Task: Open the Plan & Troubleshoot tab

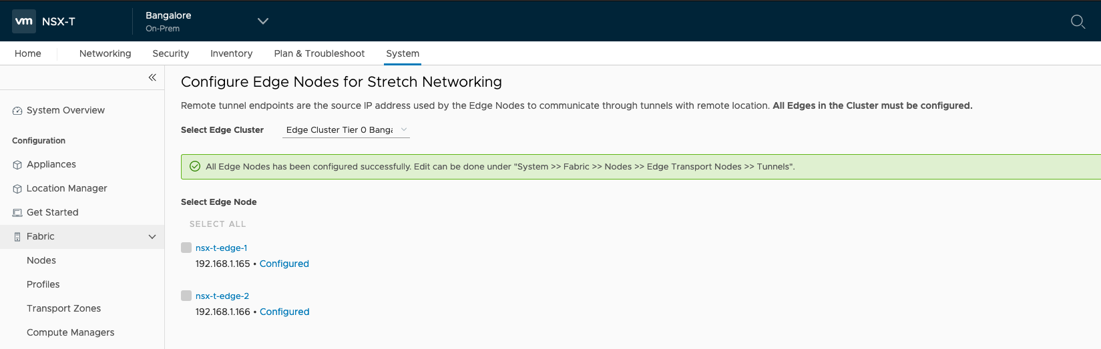Action: point(319,53)
